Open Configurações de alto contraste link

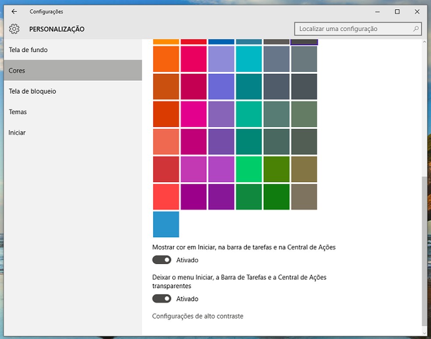(198, 316)
